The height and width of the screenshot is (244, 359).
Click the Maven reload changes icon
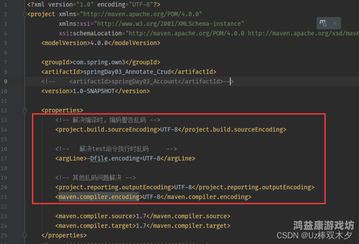[323, 23]
